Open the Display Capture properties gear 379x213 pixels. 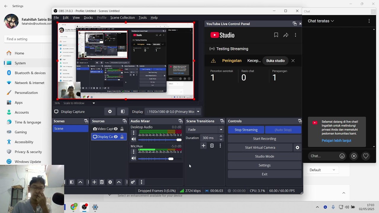(x=110, y=112)
